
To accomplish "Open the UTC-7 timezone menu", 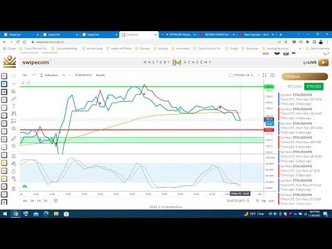I will [x=238, y=201].
